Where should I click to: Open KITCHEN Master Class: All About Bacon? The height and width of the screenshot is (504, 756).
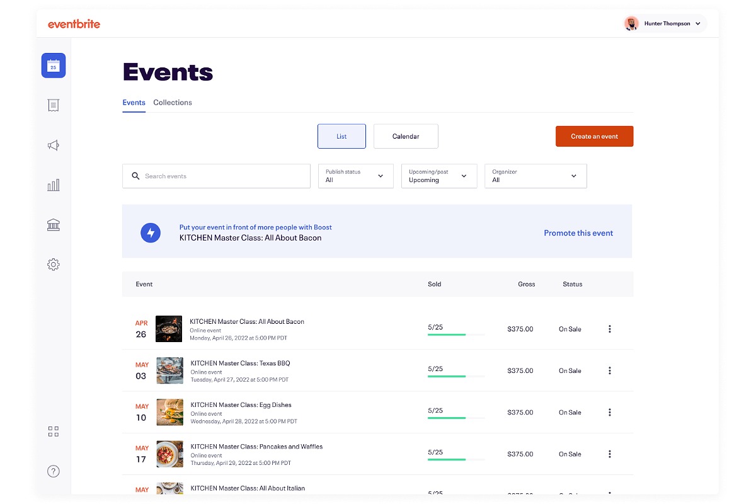pos(247,321)
